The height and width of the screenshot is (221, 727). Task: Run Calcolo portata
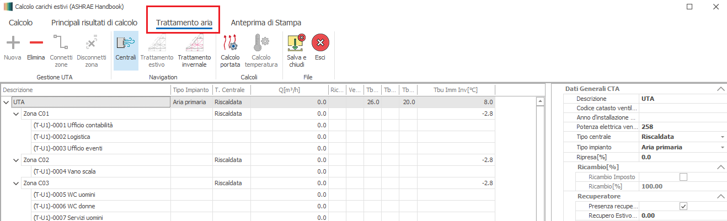(x=230, y=43)
